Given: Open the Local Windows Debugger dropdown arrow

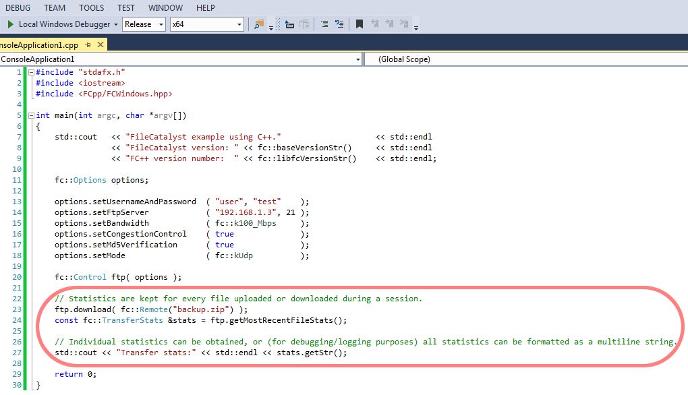Looking at the screenshot, I should point(115,24).
